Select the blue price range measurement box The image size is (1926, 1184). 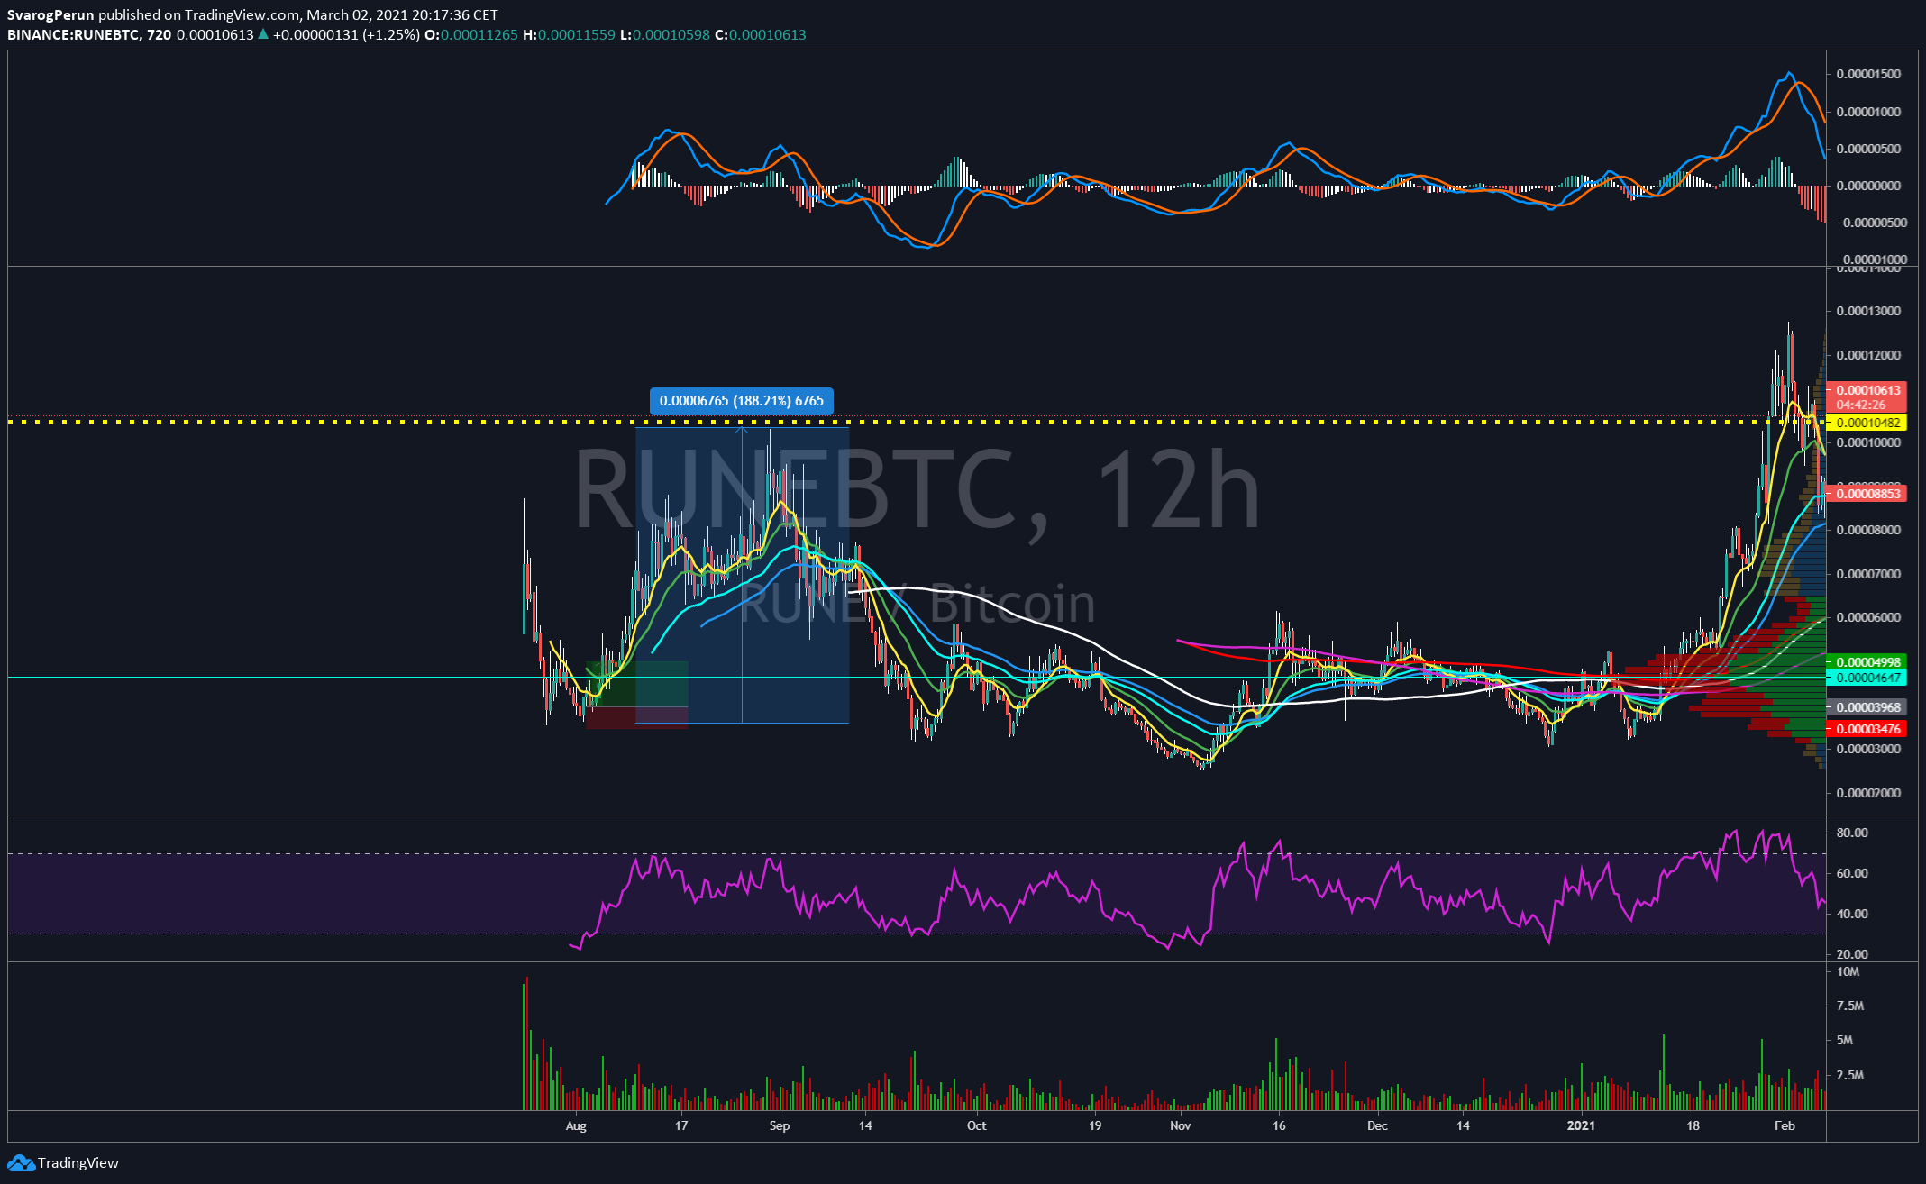click(x=742, y=574)
